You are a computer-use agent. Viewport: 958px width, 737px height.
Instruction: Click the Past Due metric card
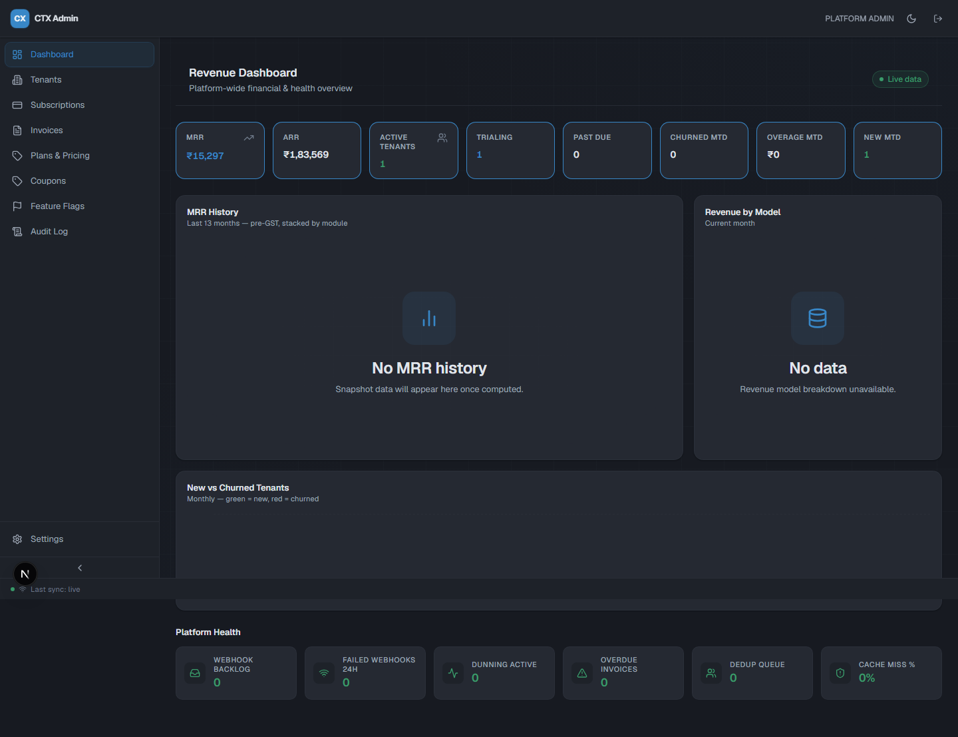point(607,150)
